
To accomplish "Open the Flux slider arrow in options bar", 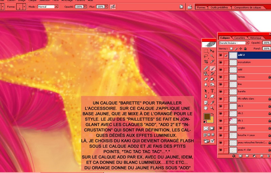I will (x=106, y=7).
